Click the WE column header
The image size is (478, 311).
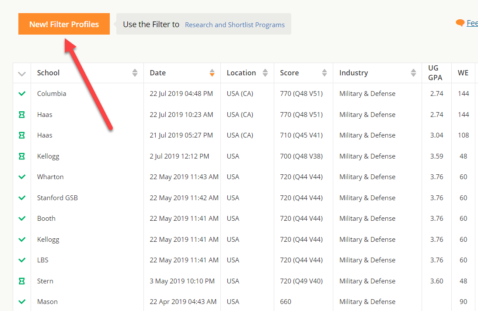click(x=463, y=73)
